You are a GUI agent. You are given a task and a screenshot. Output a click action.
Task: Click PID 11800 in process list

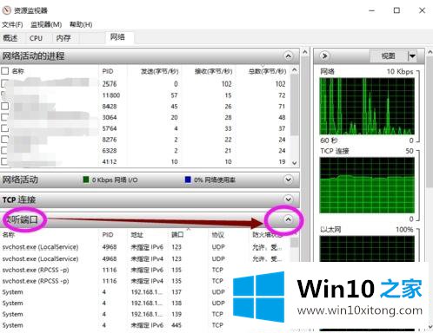click(111, 95)
